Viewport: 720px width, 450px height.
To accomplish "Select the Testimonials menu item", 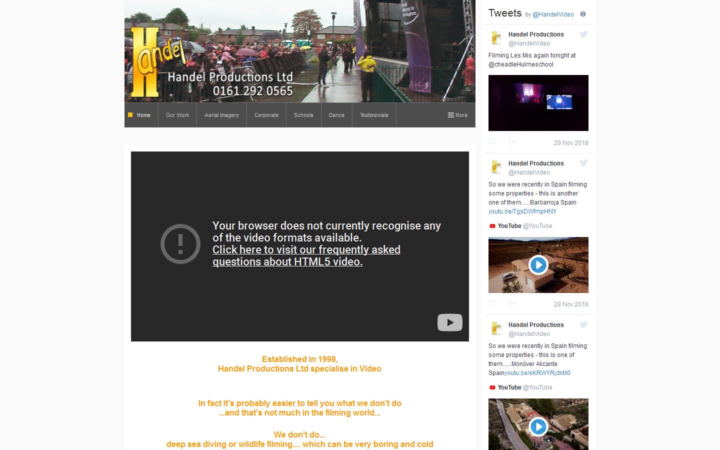I will point(374,115).
